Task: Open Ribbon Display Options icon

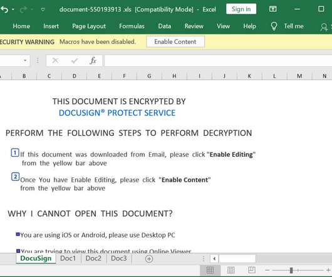Action: (272, 9)
